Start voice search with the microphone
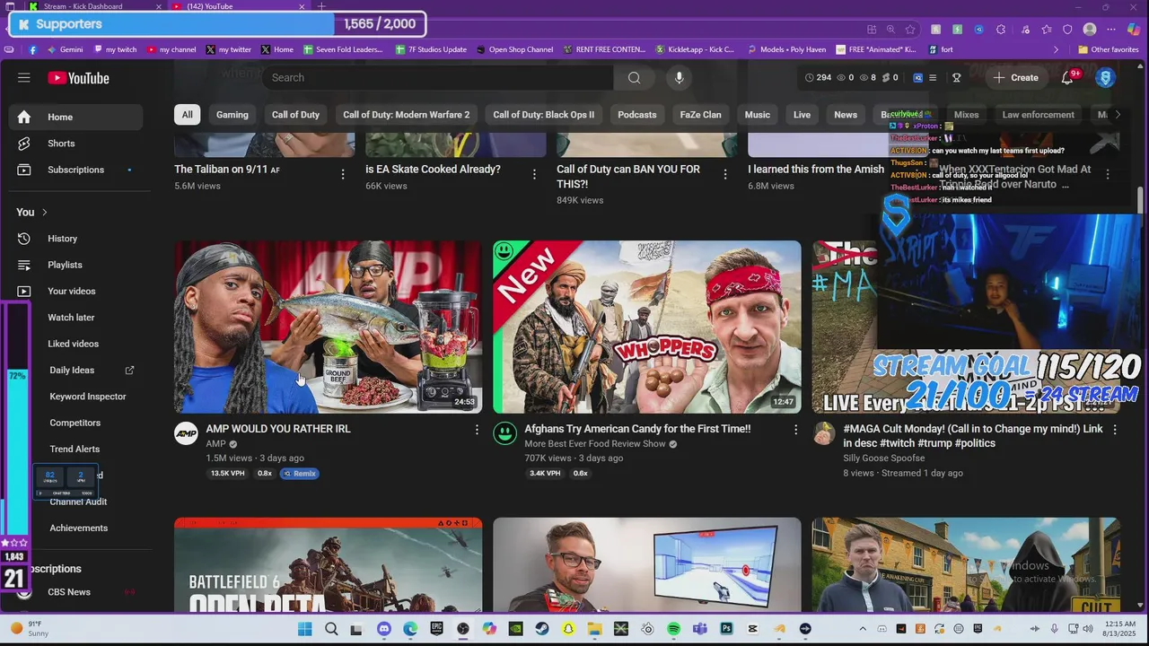 point(679,78)
